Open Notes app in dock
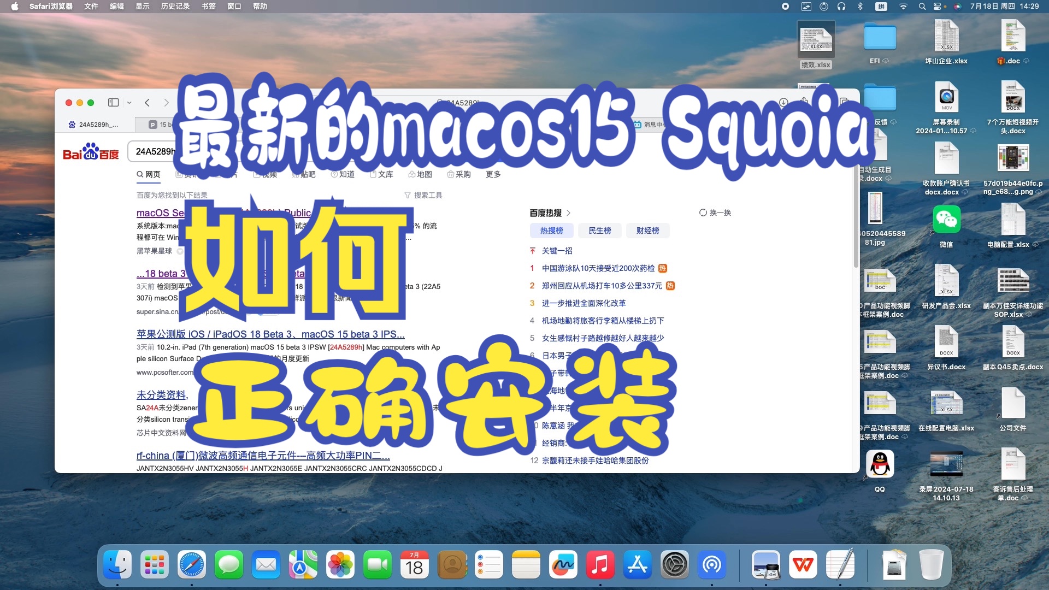This screenshot has width=1049, height=590. tap(526, 564)
